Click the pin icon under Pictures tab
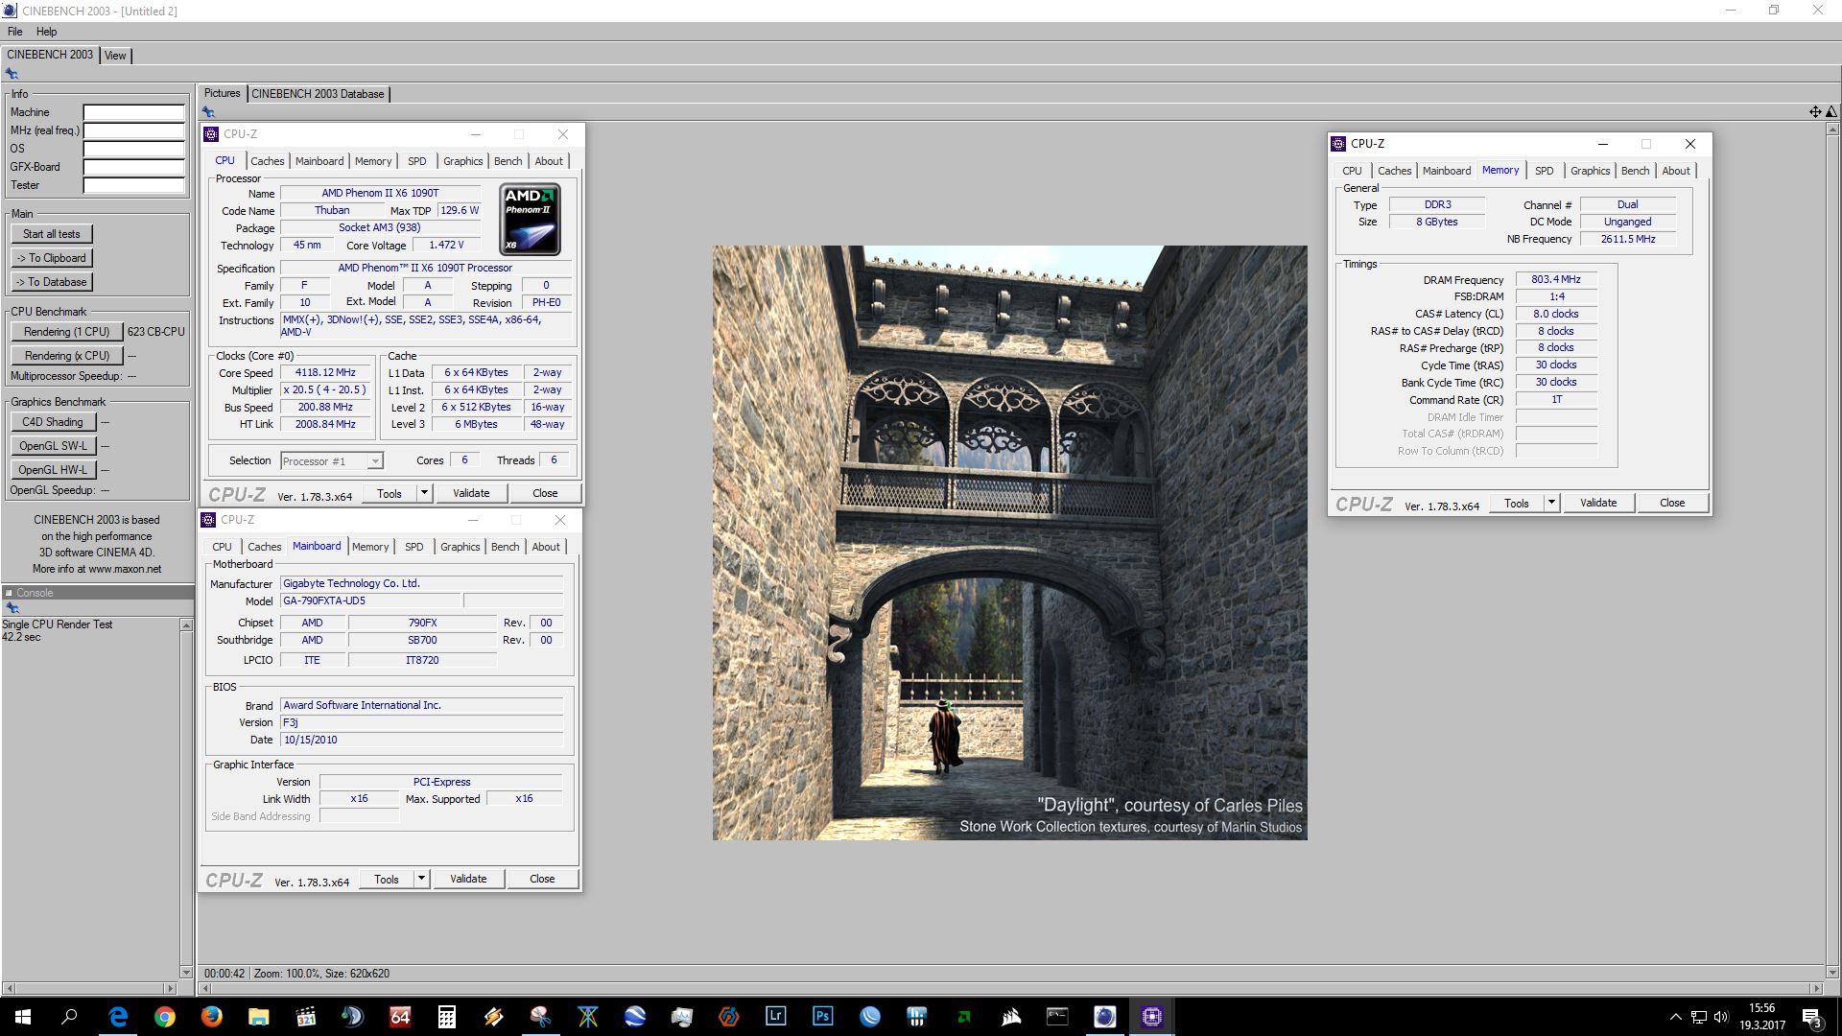This screenshot has width=1842, height=1036. click(x=208, y=112)
